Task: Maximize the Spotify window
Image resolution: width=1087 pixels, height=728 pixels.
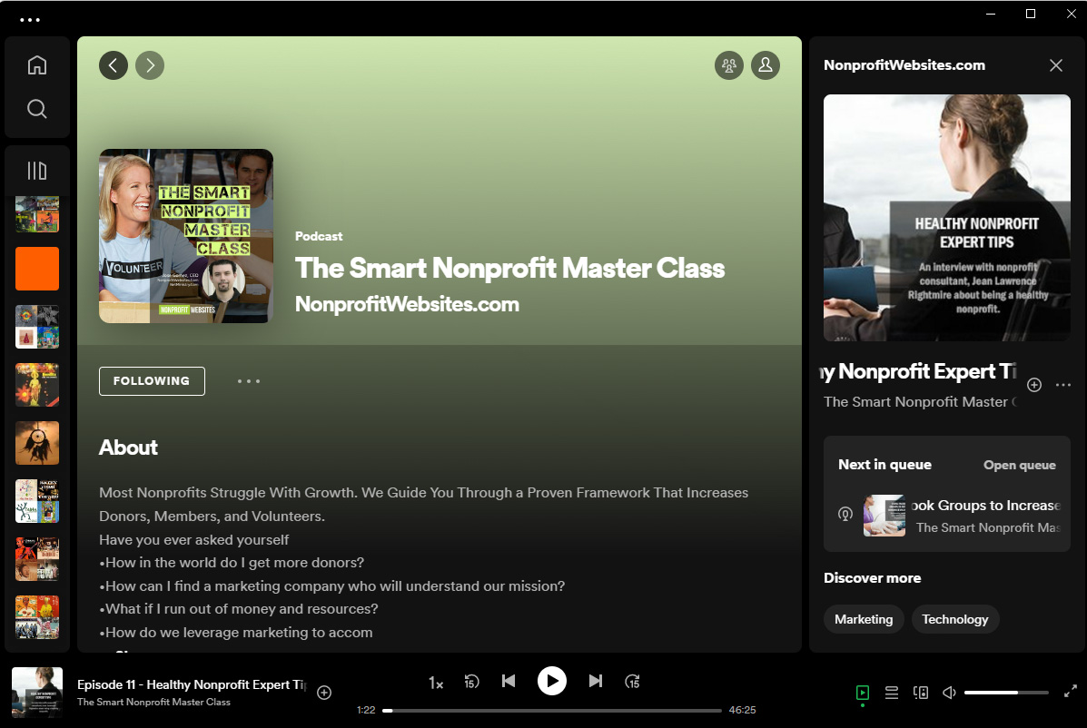Action: (1031, 14)
